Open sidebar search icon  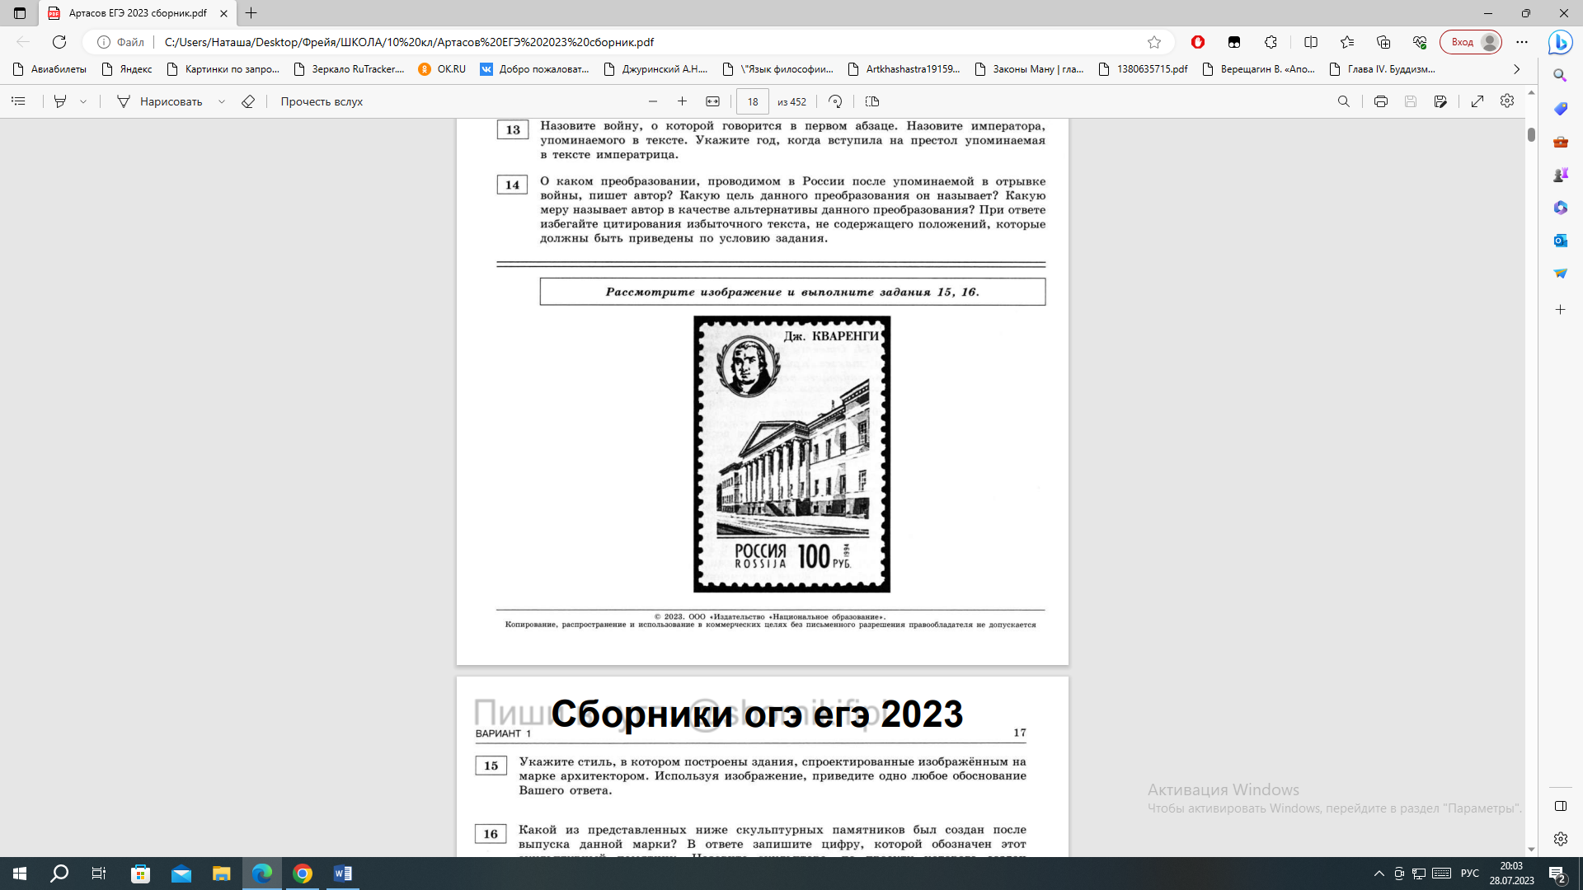tap(1560, 76)
